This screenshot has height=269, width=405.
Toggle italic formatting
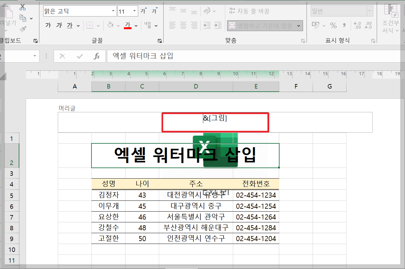59,25
